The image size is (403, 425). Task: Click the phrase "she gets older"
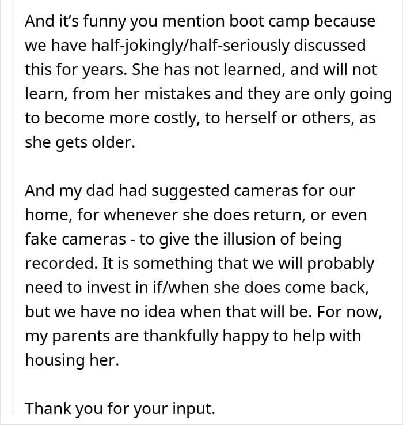79,142
